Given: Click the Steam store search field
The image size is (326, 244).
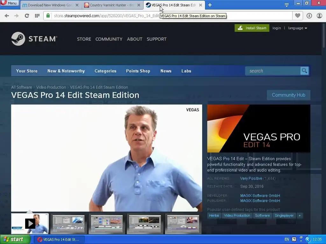Looking at the screenshot, I should pyautogui.click(x=273, y=71).
